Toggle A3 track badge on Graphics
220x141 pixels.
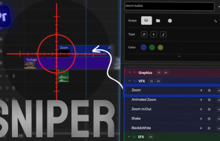pyautogui.click(x=166, y=73)
